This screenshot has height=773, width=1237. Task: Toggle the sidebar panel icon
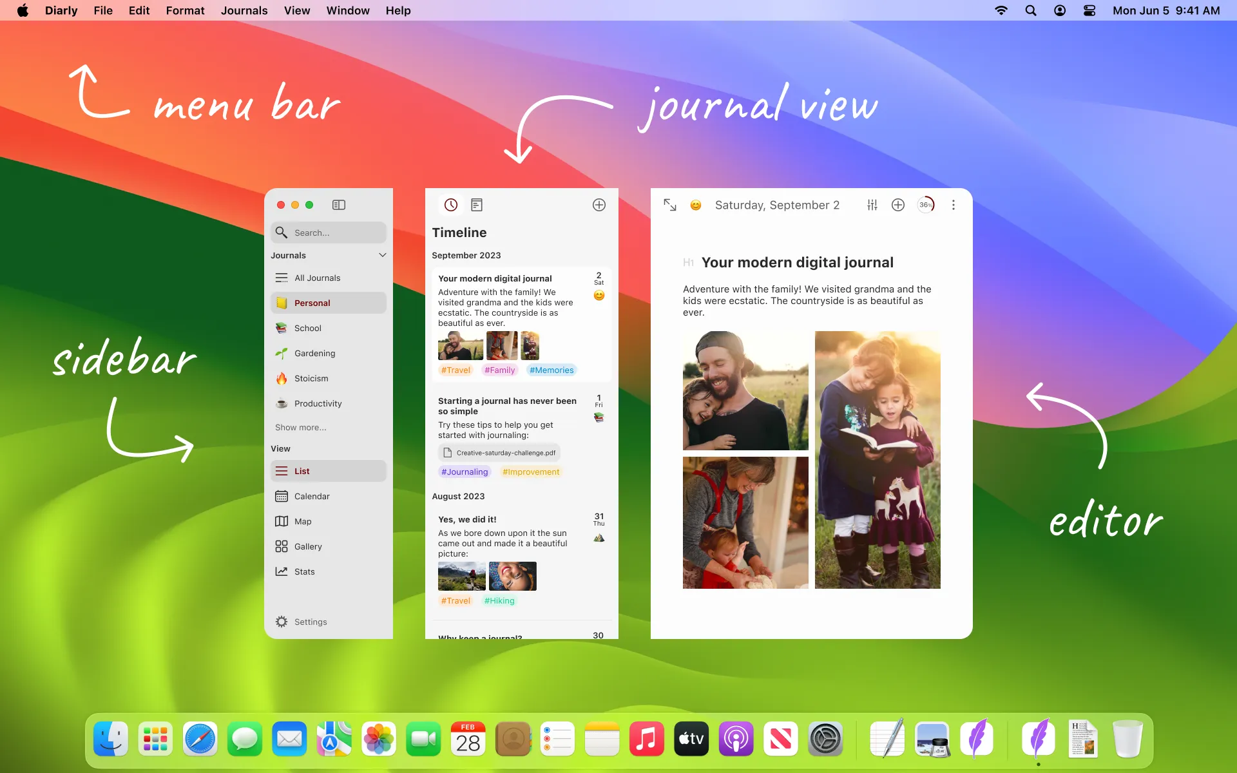[339, 205]
